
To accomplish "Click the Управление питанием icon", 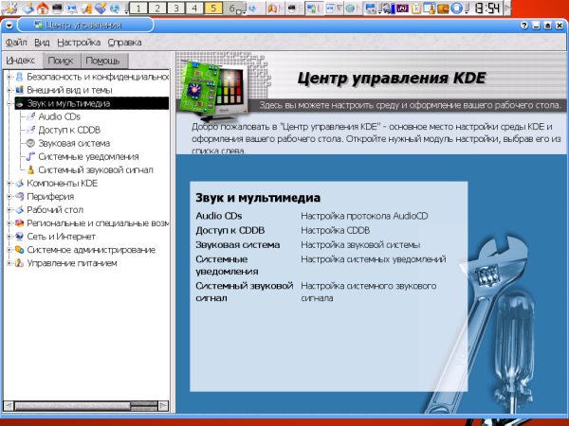I will (x=19, y=263).
